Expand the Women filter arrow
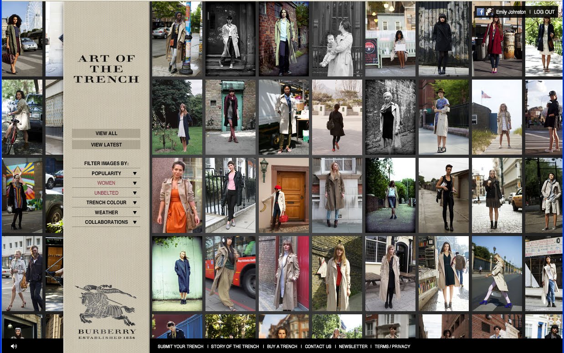The image size is (564, 353). click(135, 183)
